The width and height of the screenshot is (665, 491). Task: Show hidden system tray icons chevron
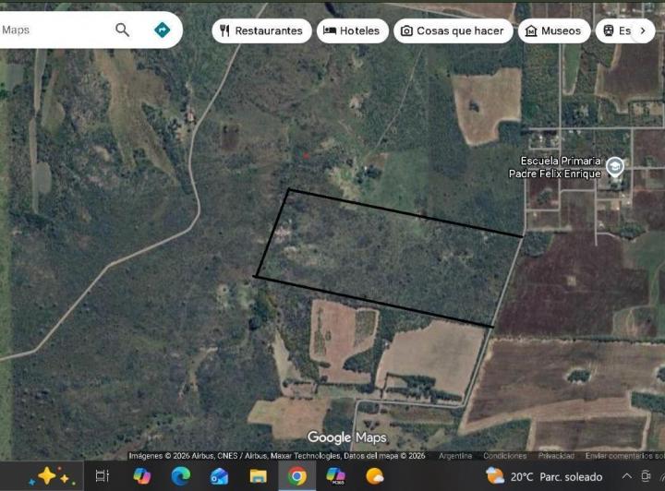coord(626,476)
